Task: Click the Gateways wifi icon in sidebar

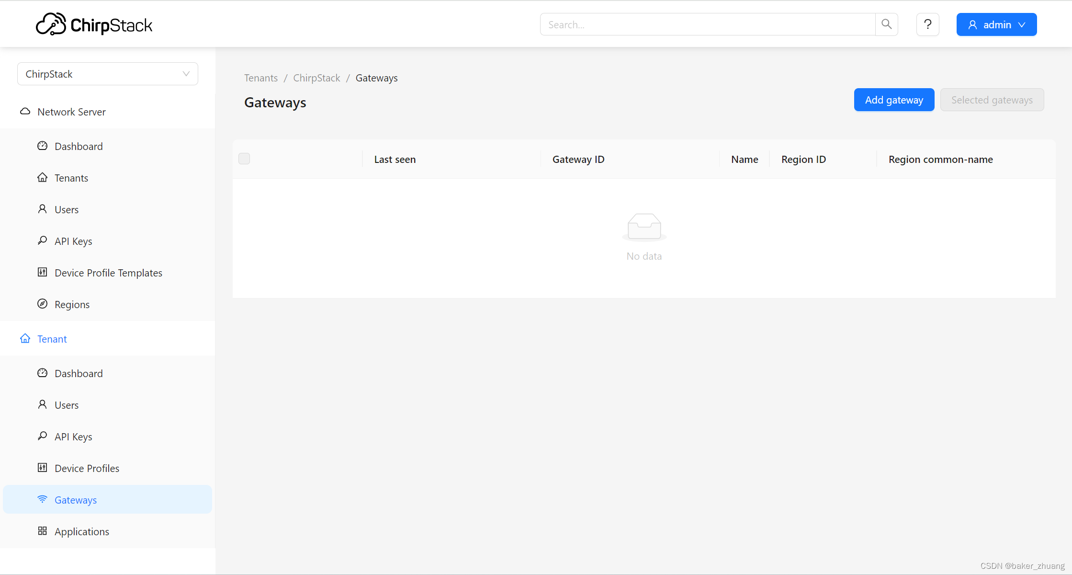Action: 43,499
